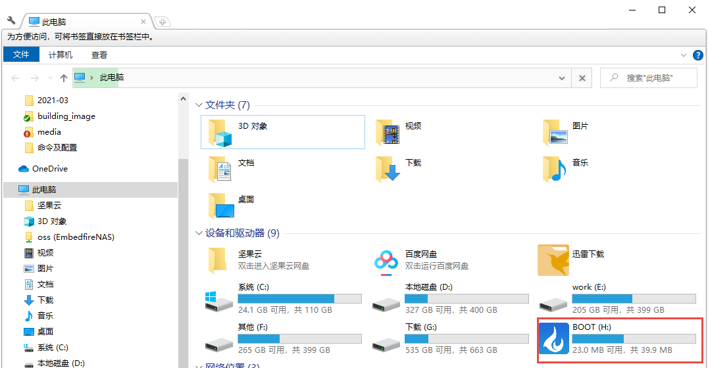Click 535 GB 可用, 共 663 GB text
The width and height of the screenshot is (708, 368).
[451, 350]
